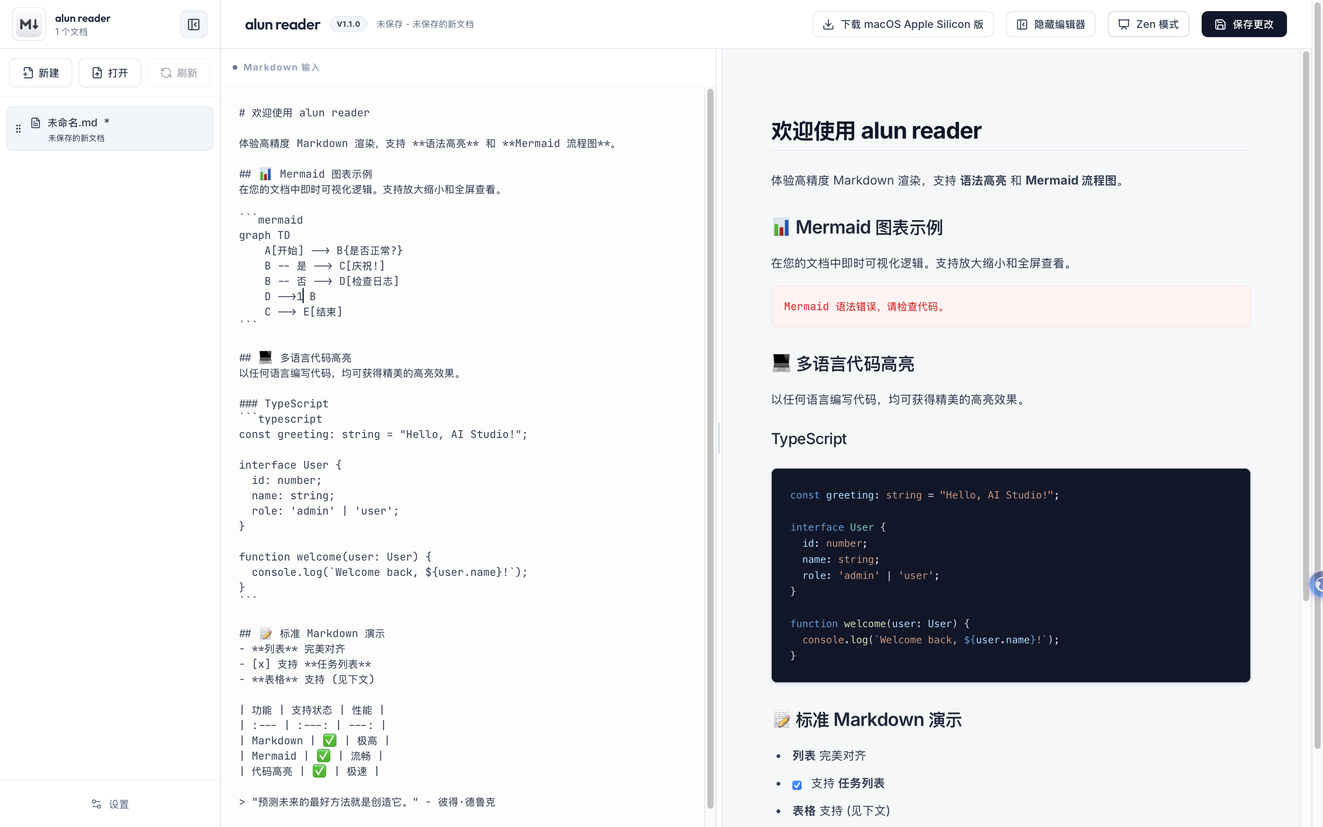Screen dimensions: 1323x827
Task: Click the 新建 new document button
Action: pyautogui.click(x=41, y=73)
